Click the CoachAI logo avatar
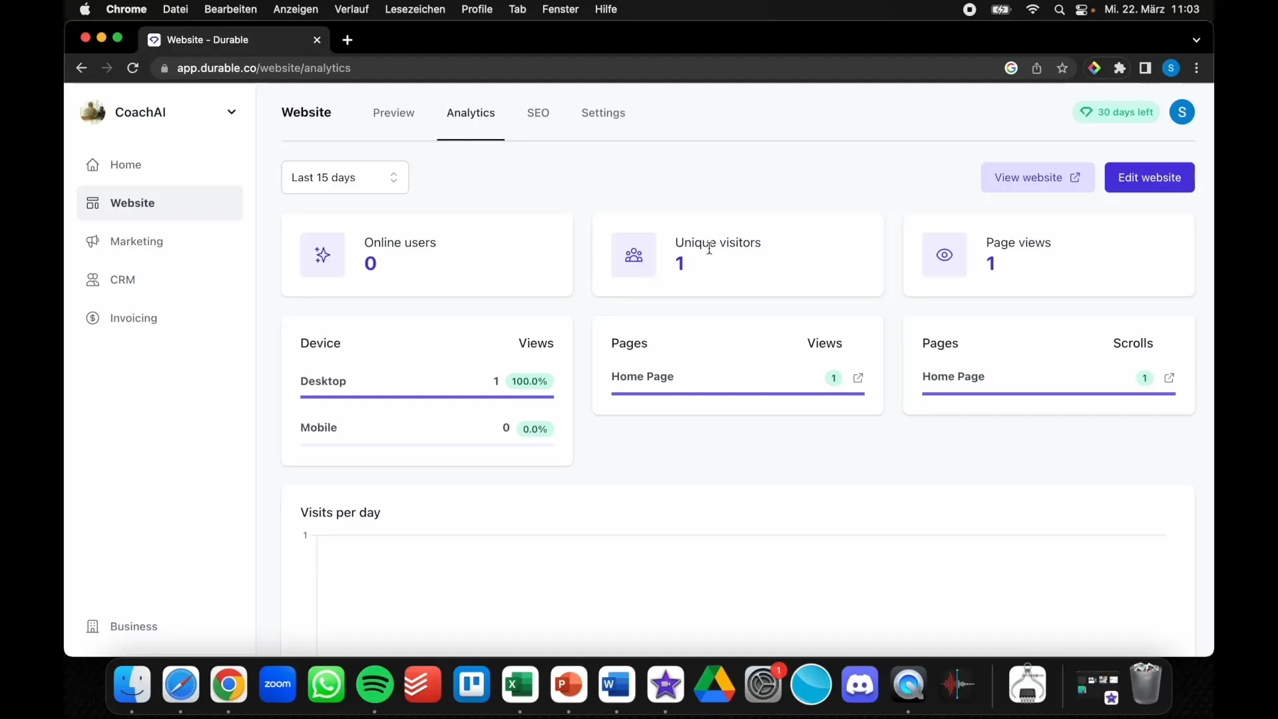 point(93,112)
